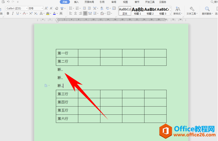This screenshot has height=141, width=218.
Task: Apply paragraph shading with the paint bucket
Action: (102, 13)
